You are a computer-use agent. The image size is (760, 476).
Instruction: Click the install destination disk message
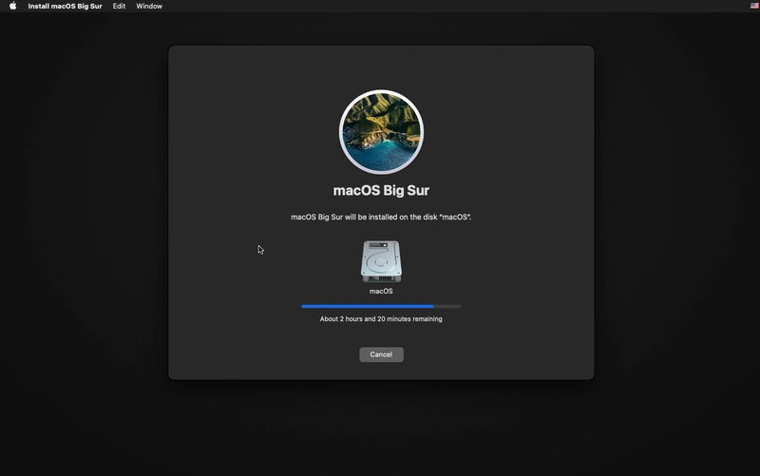coord(381,218)
